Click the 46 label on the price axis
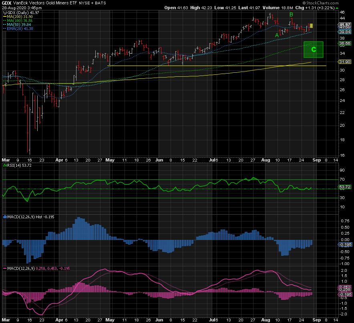The width and height of the screenshot is (354, 323). pos(342,12)
